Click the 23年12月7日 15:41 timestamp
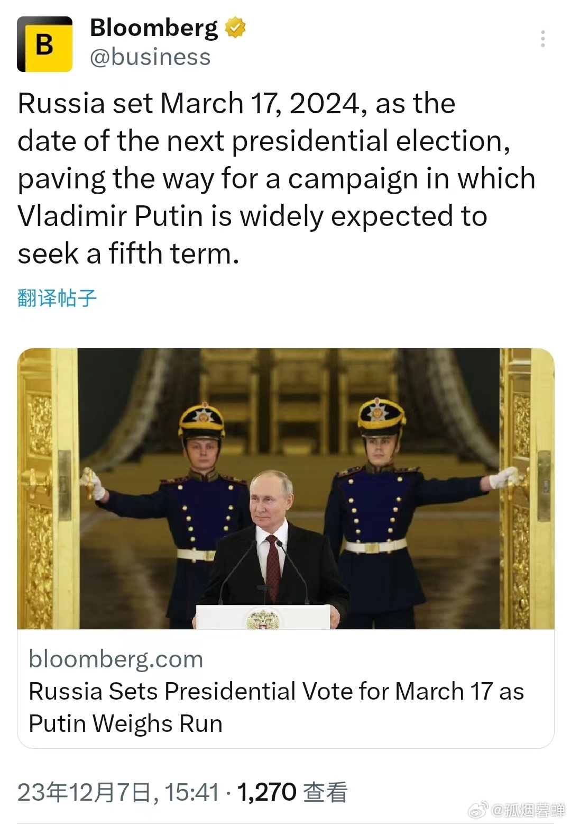This screenshot has height=824, width=571. point(118,792)
